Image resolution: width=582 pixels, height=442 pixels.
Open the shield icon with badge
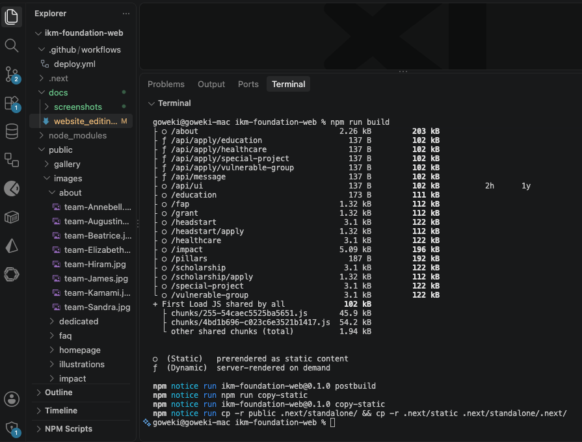point(12,428)
